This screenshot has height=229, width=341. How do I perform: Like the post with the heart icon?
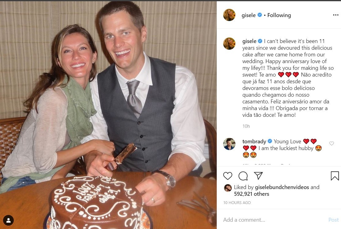(227, 176)
